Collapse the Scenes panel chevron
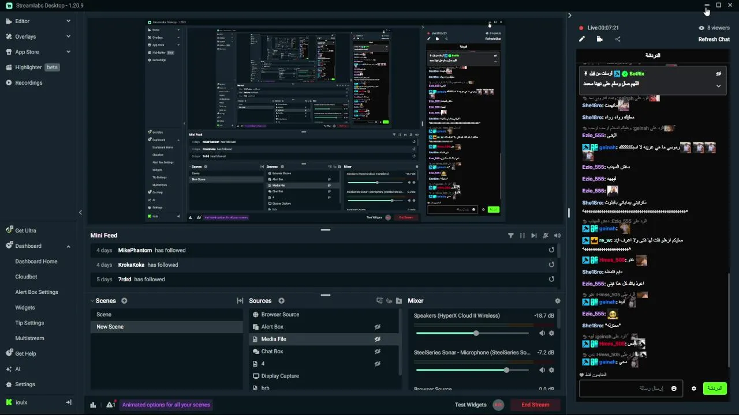 92,301
